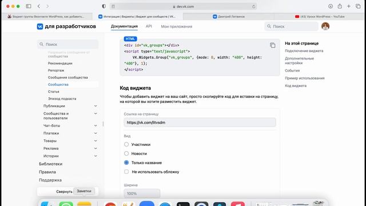Expand the Публикации section
The height and width of the screenshot is (206, 366).
(96, 106)
